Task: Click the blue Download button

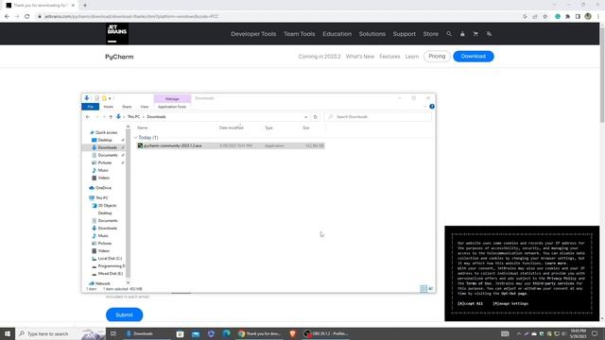Action: pos(474,57)
